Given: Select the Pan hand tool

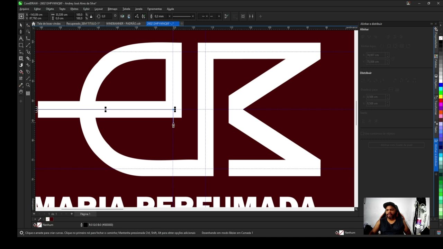Looking at the screenshot, I should tap(21, 92).
